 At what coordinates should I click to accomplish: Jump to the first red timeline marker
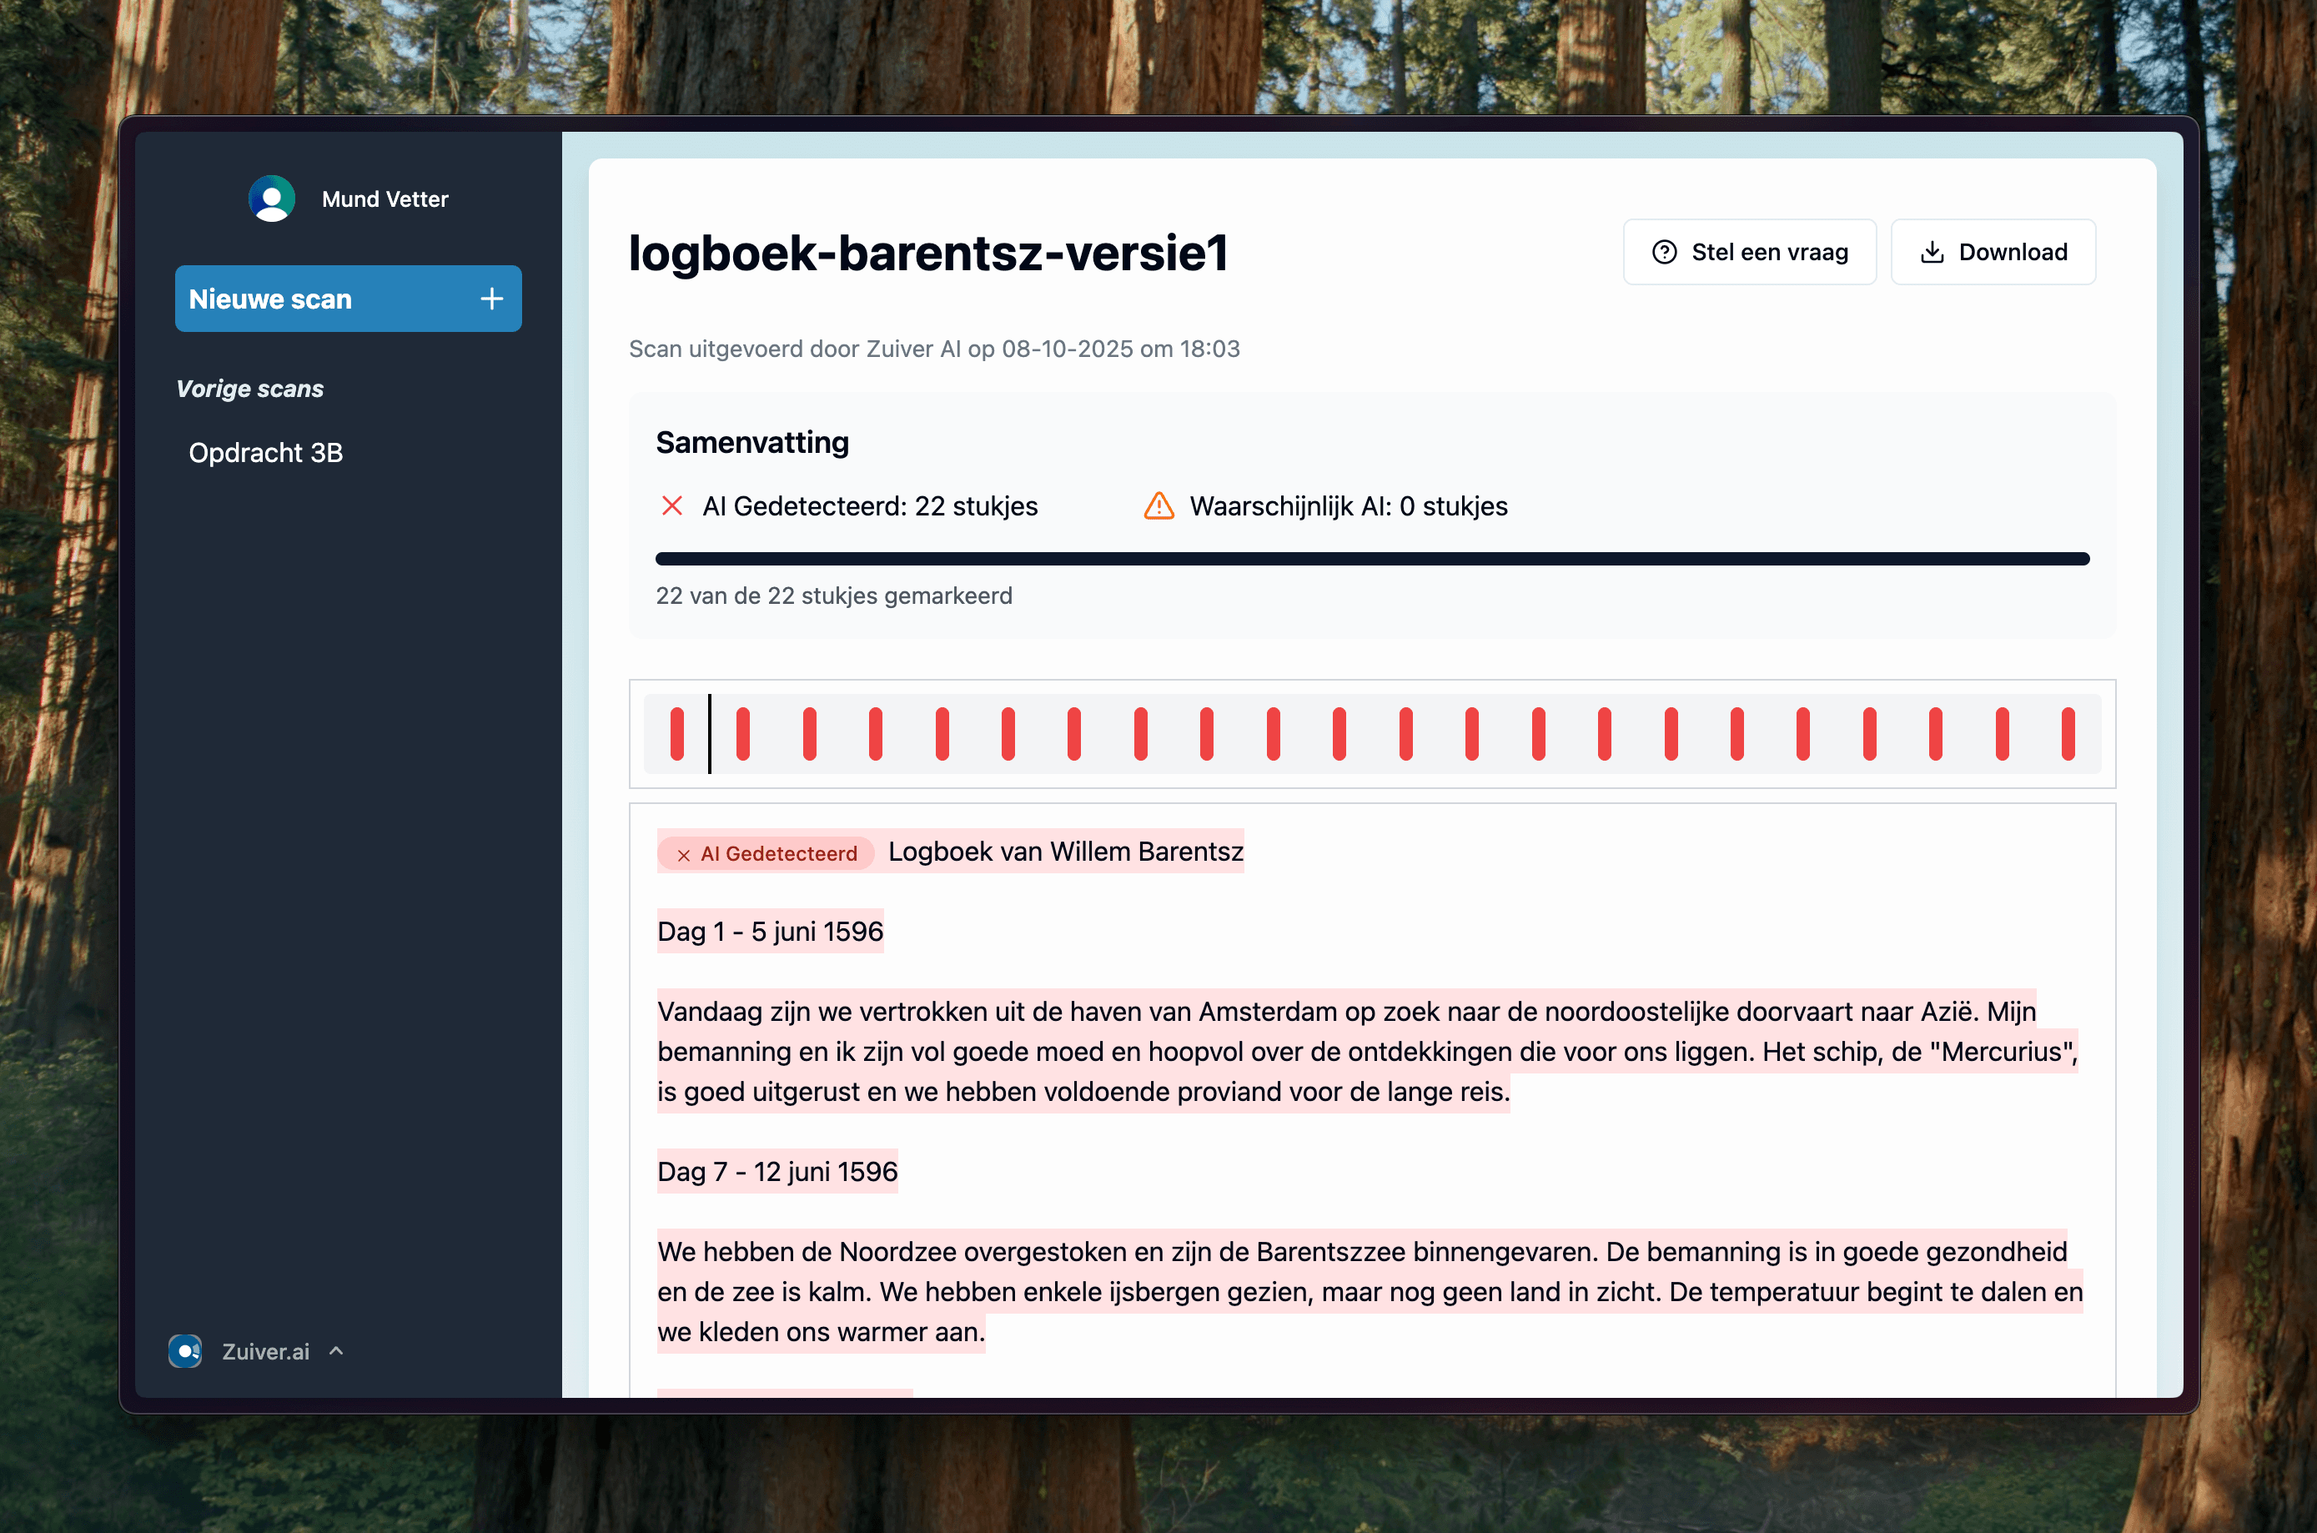point(676,733)
